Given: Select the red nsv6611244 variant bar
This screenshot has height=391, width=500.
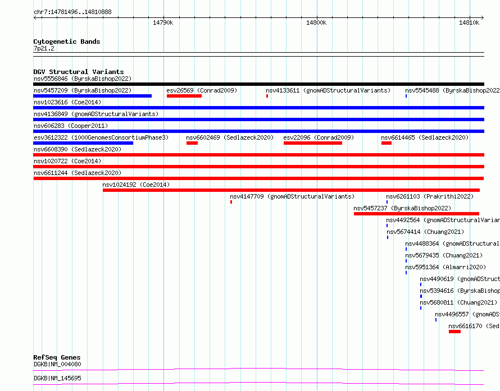Looking at the screenshot, I should (x=258, y=178).
